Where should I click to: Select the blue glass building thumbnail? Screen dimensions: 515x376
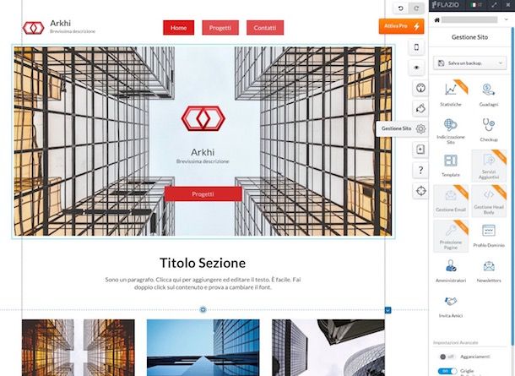pos(203,348)
